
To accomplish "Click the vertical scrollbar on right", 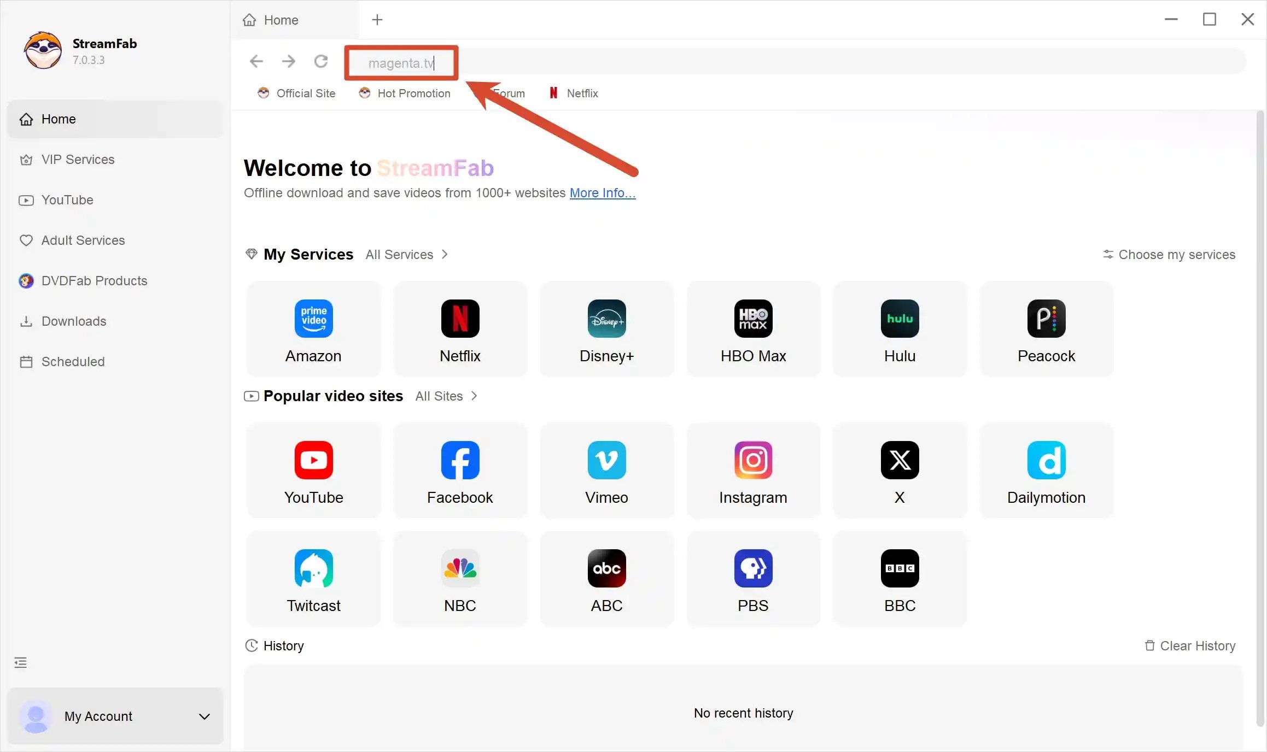I will click(1260, 418).
